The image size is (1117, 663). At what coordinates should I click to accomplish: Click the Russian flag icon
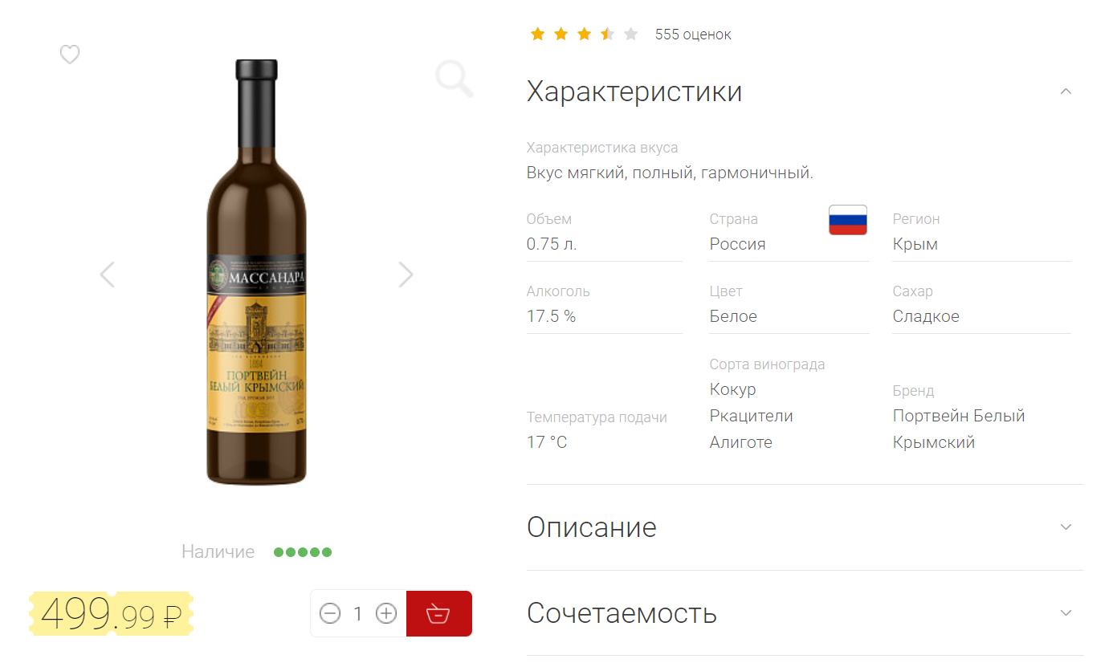(848, 220)
